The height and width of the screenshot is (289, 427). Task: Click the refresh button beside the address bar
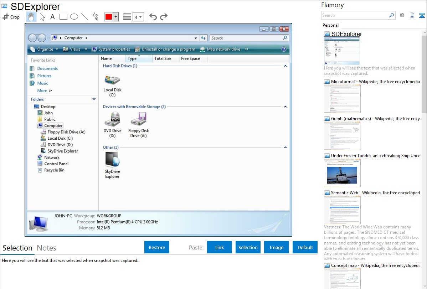tap(204, 38)
